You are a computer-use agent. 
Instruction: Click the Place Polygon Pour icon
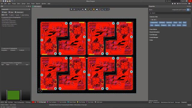click(x=97, y=9)
